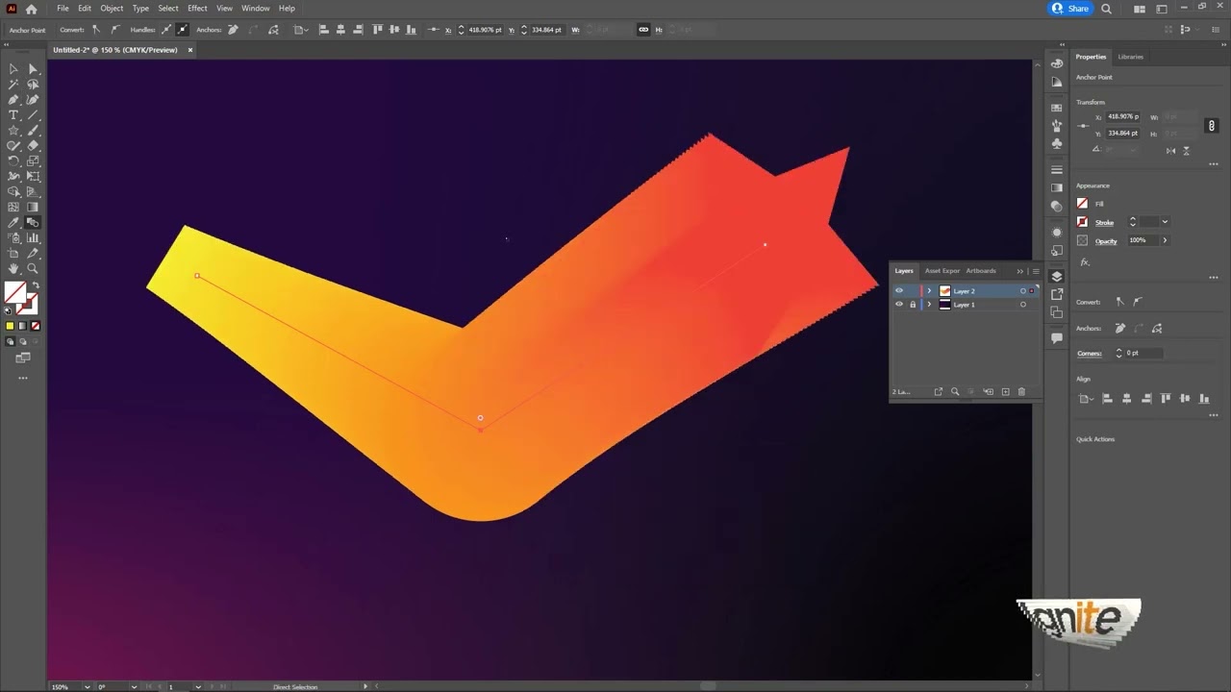Select the Column Graph tool

33,237
